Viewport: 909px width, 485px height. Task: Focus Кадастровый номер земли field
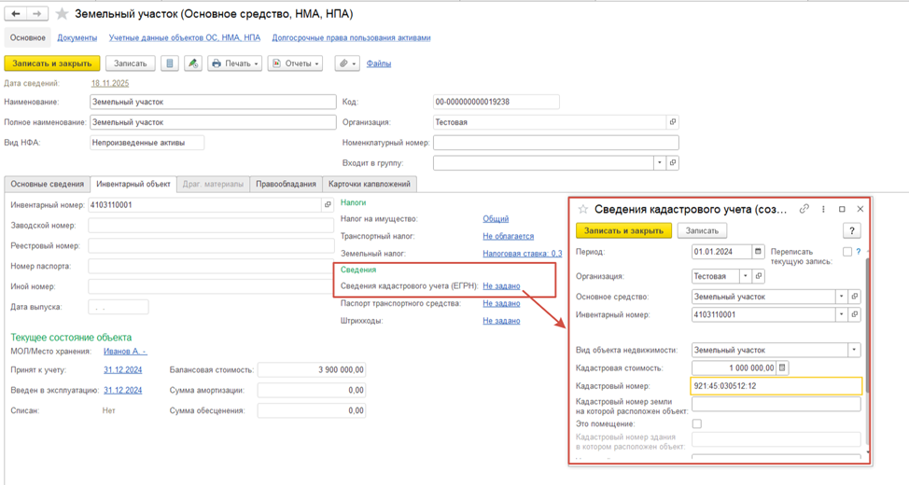(776, 405)
